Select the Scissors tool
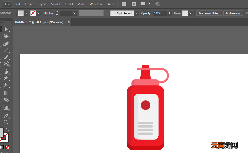Viewport: 248px width, 153px height. (6, 64)
